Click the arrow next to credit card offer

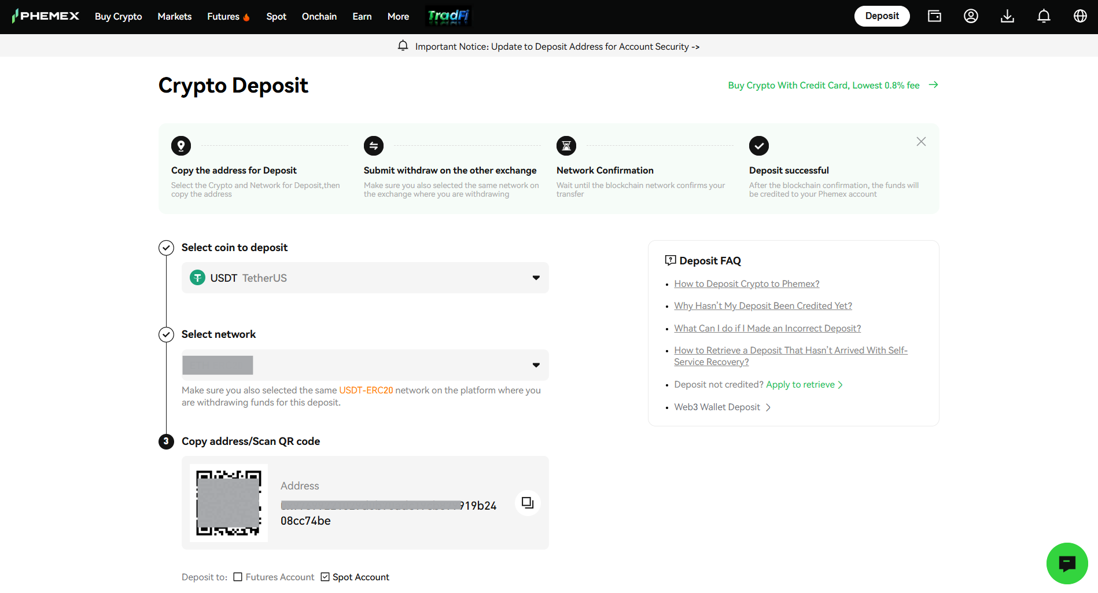pos(933,85)
